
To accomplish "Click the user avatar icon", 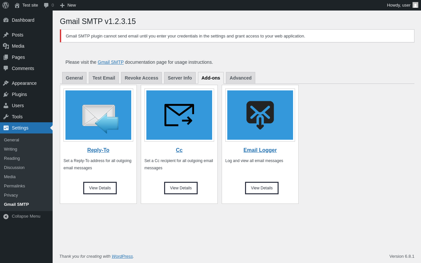I will [x=415, y=5].
